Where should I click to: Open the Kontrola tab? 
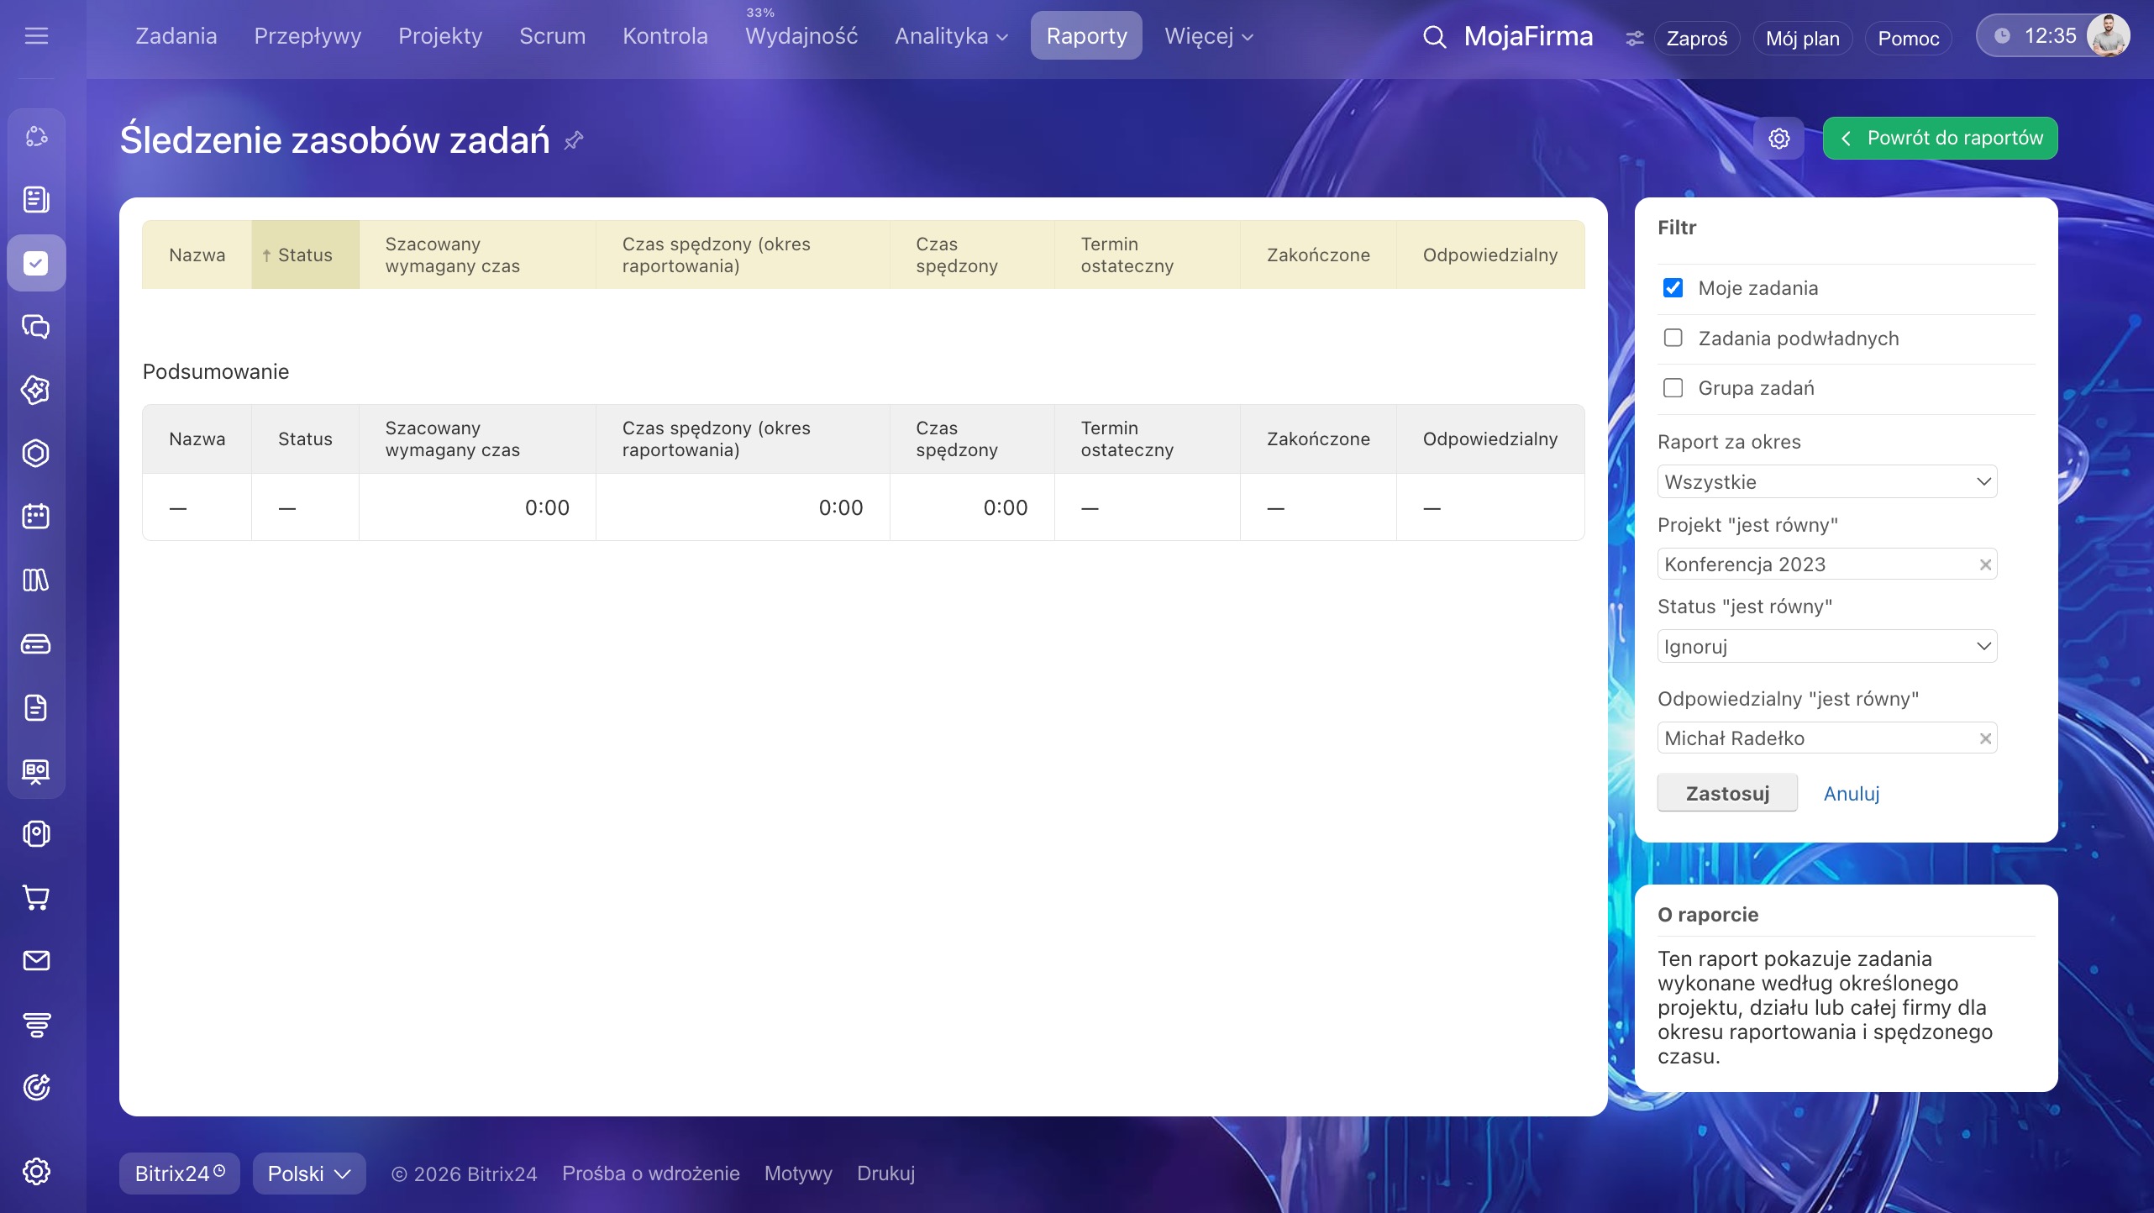click(665, 36)
